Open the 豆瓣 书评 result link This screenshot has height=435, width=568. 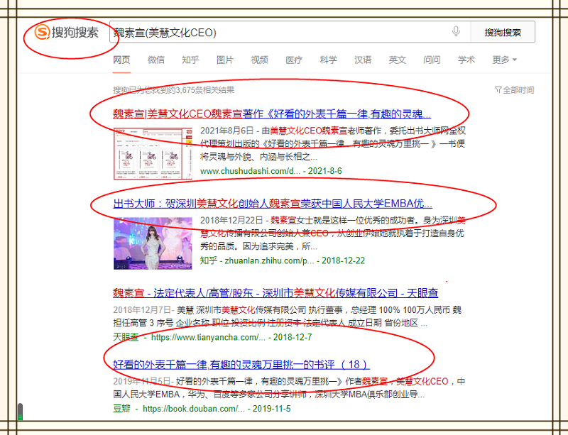pyautogui.click(x=241, y=365)
